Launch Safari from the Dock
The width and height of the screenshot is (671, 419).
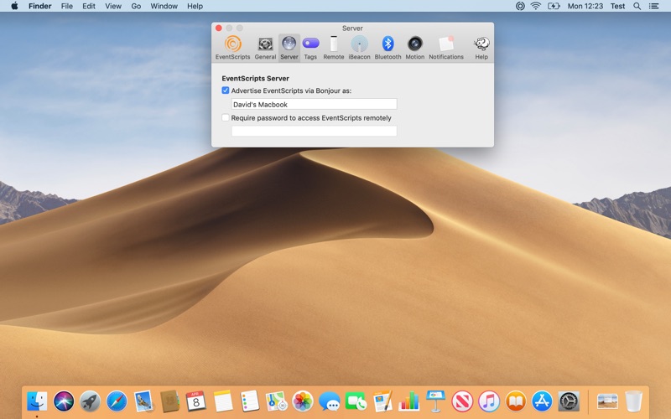pos(117,401)
